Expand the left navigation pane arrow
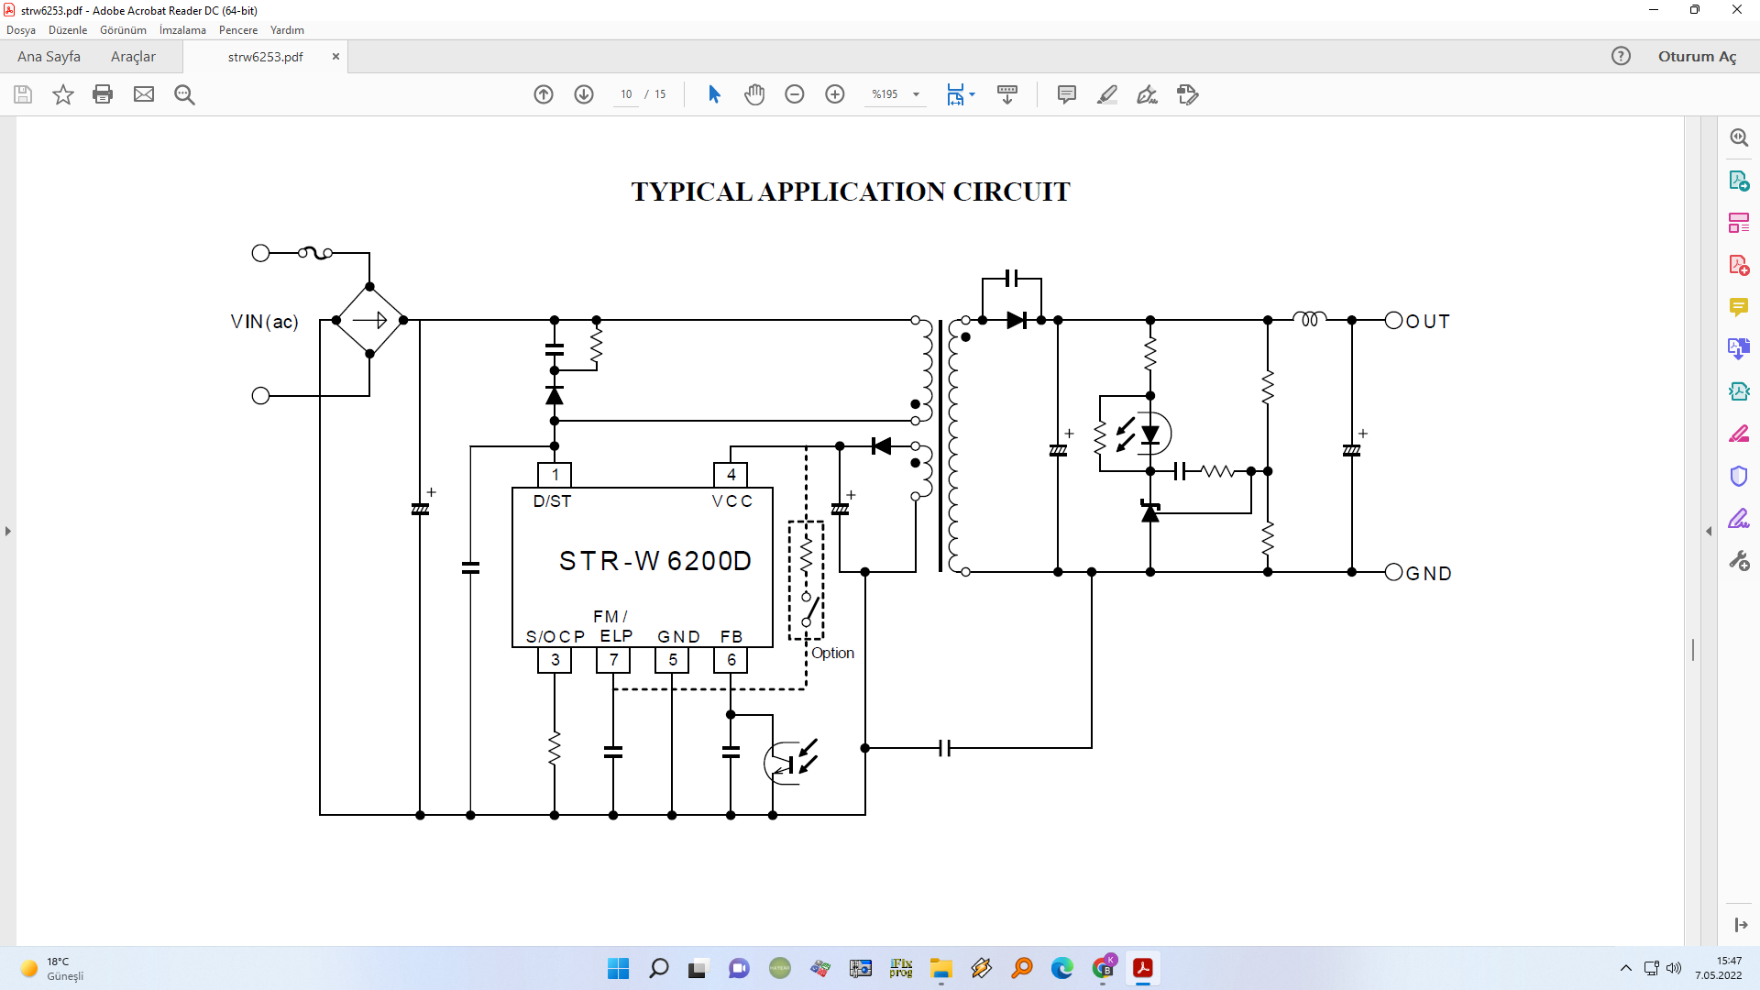 coord(8,532)
